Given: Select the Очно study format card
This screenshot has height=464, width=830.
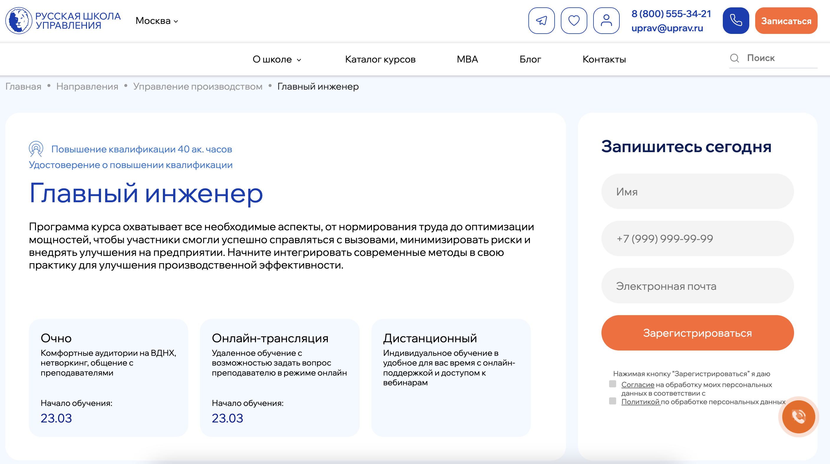Looking at the screenshot, I should [108, 378].
